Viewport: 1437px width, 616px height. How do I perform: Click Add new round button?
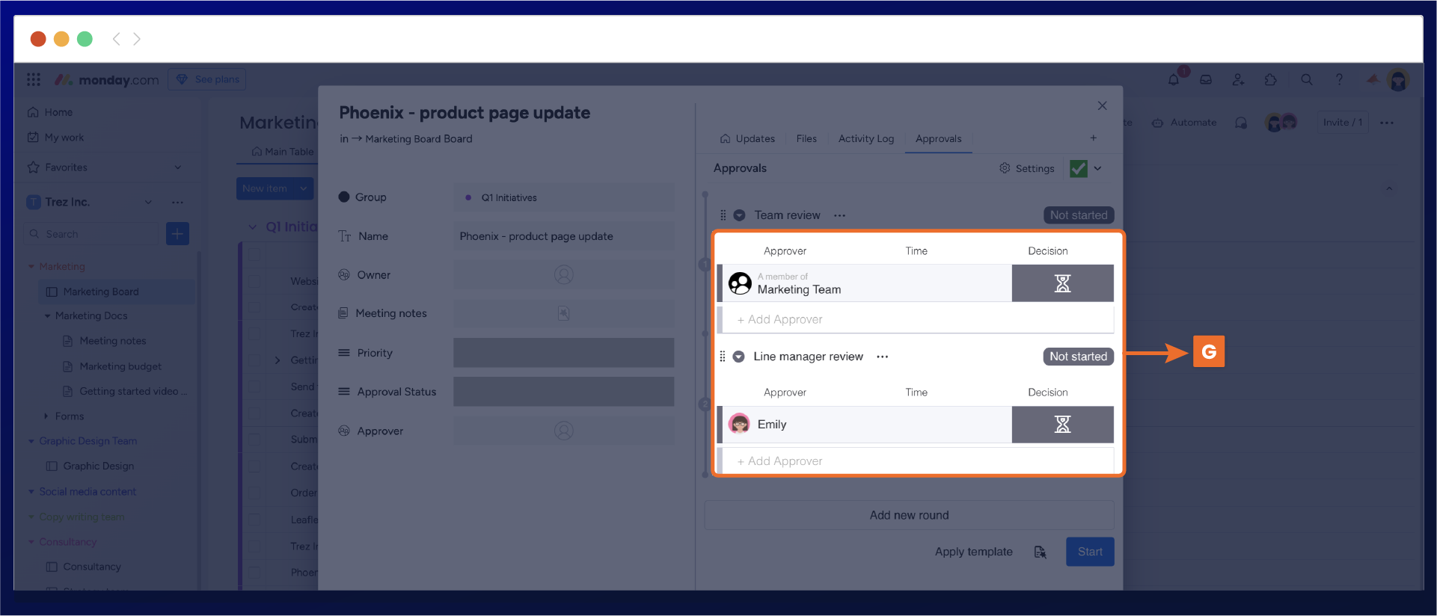point(909,515)
